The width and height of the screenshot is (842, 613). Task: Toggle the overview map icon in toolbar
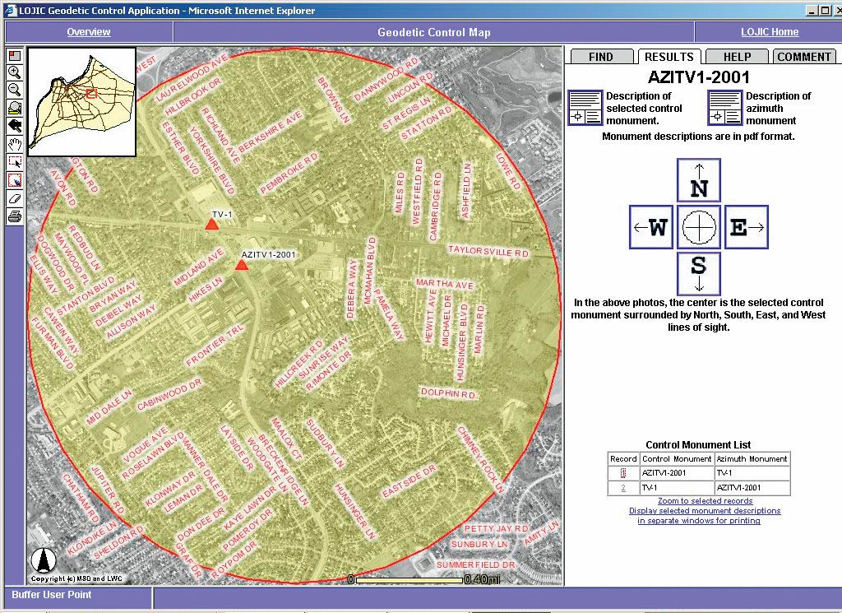(15, 55)
